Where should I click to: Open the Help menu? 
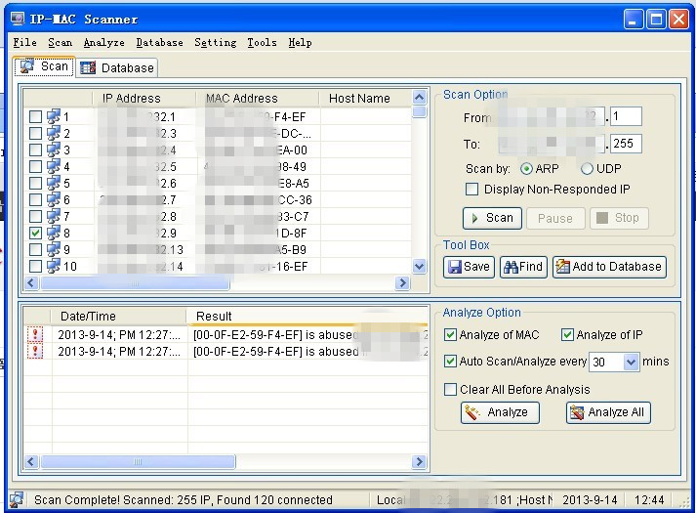(300, 43)
